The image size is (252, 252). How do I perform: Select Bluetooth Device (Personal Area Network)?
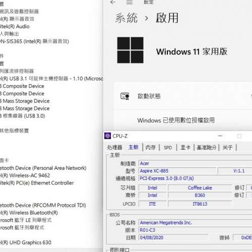(43, 168)
